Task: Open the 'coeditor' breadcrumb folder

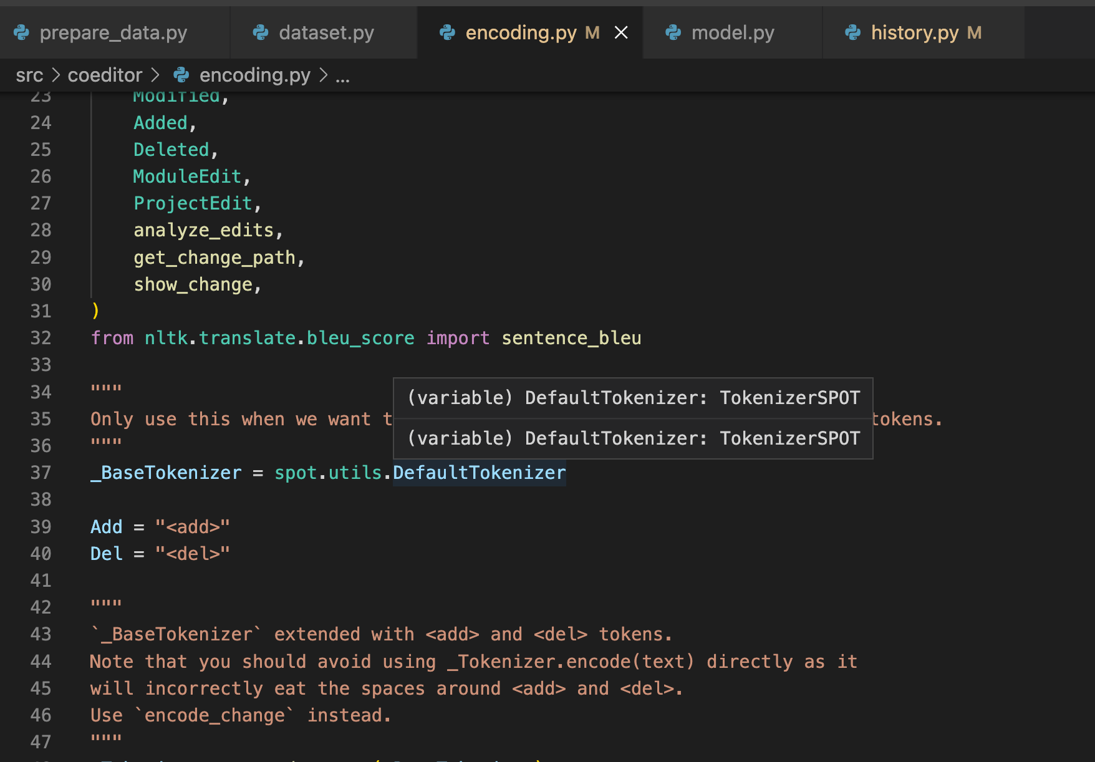Action: pos(105,75)
